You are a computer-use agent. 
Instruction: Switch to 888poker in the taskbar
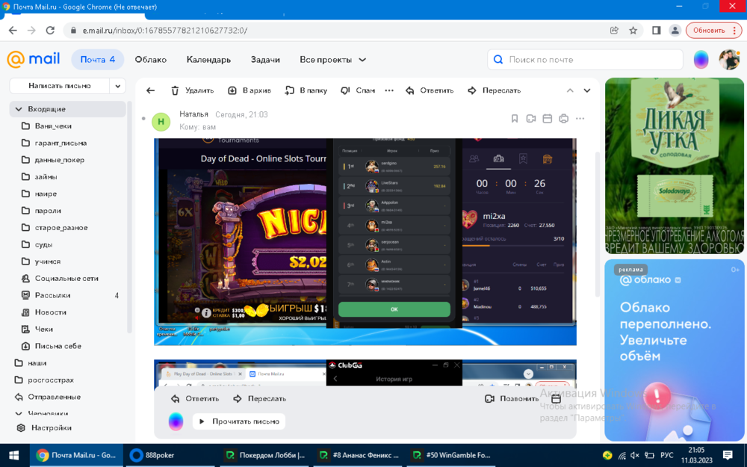click(152, 455)
